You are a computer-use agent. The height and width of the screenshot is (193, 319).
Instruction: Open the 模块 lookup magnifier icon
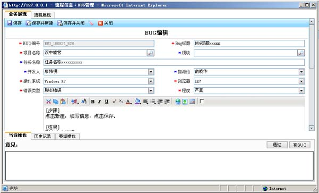pos(301,53)
